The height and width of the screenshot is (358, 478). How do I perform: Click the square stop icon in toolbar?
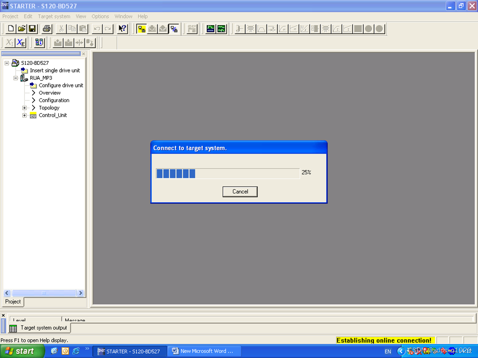[x=358, y=29]
